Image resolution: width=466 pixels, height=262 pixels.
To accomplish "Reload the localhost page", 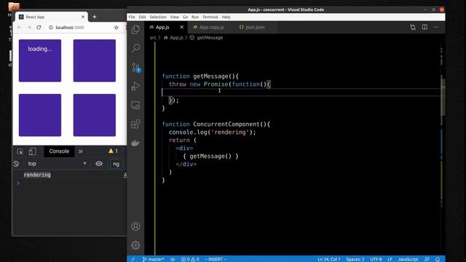I will click(x=39, y=28).
